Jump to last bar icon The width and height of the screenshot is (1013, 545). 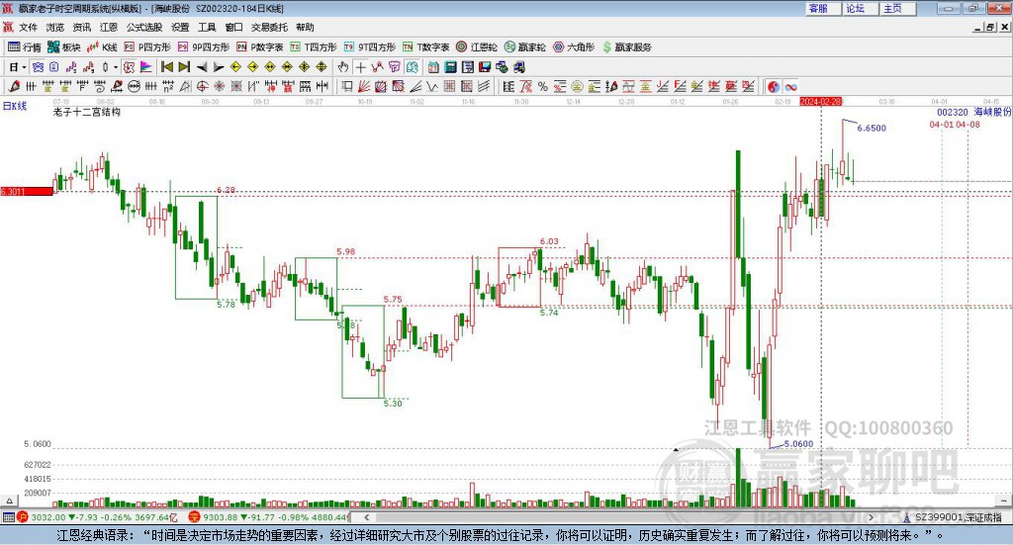(x=184, y=67)
